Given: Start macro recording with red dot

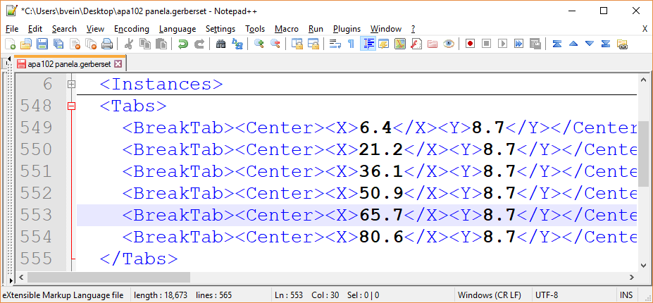Looking at the screenshot, I should pos(470,44).
